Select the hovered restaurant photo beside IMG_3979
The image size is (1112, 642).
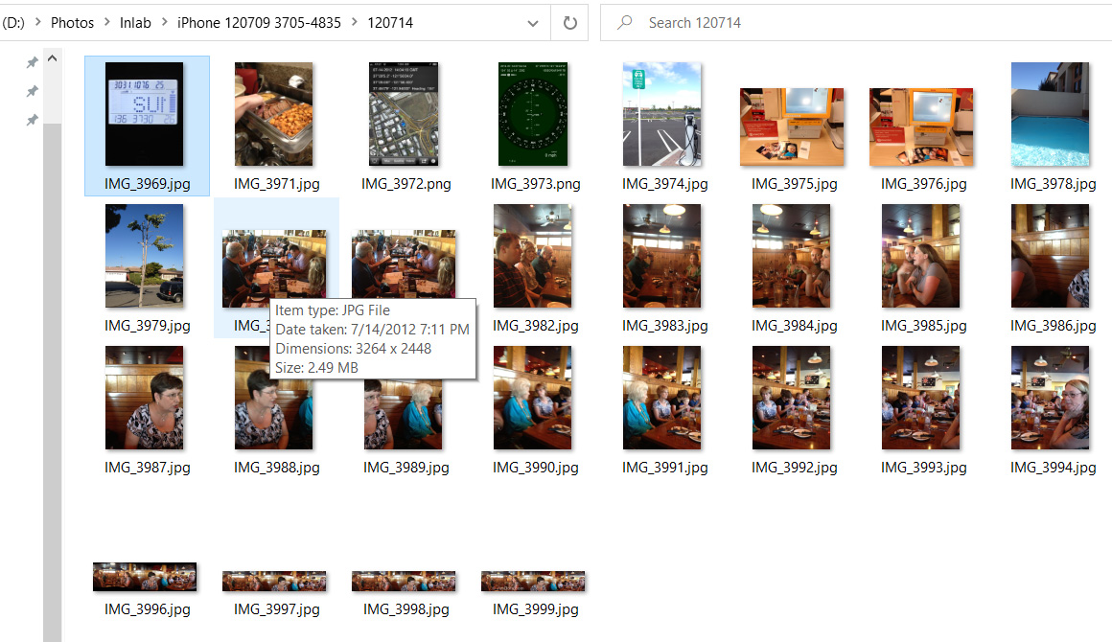274,268
